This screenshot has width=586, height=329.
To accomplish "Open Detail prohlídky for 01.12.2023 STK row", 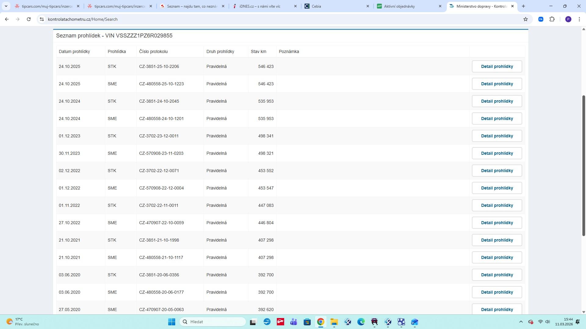I will pos(497,136).
